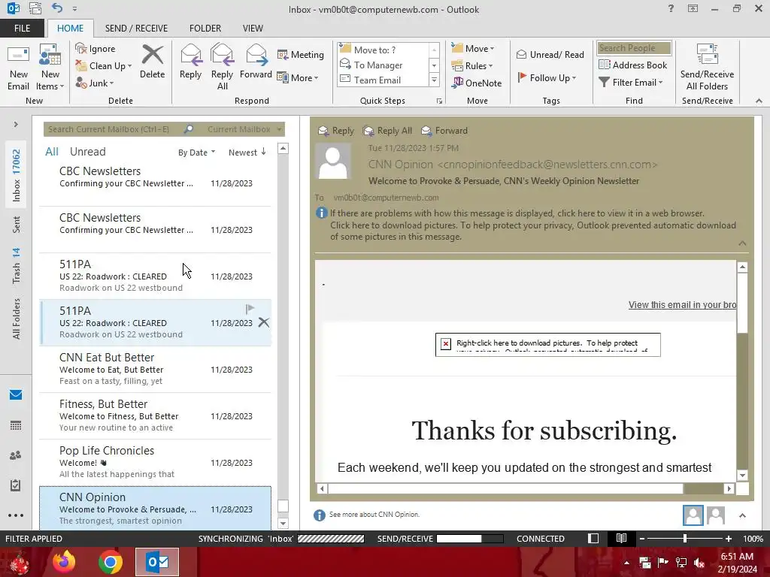Delete the selected message
The width and height of the screenshot is (770, 577).
(x=152, y=62)
